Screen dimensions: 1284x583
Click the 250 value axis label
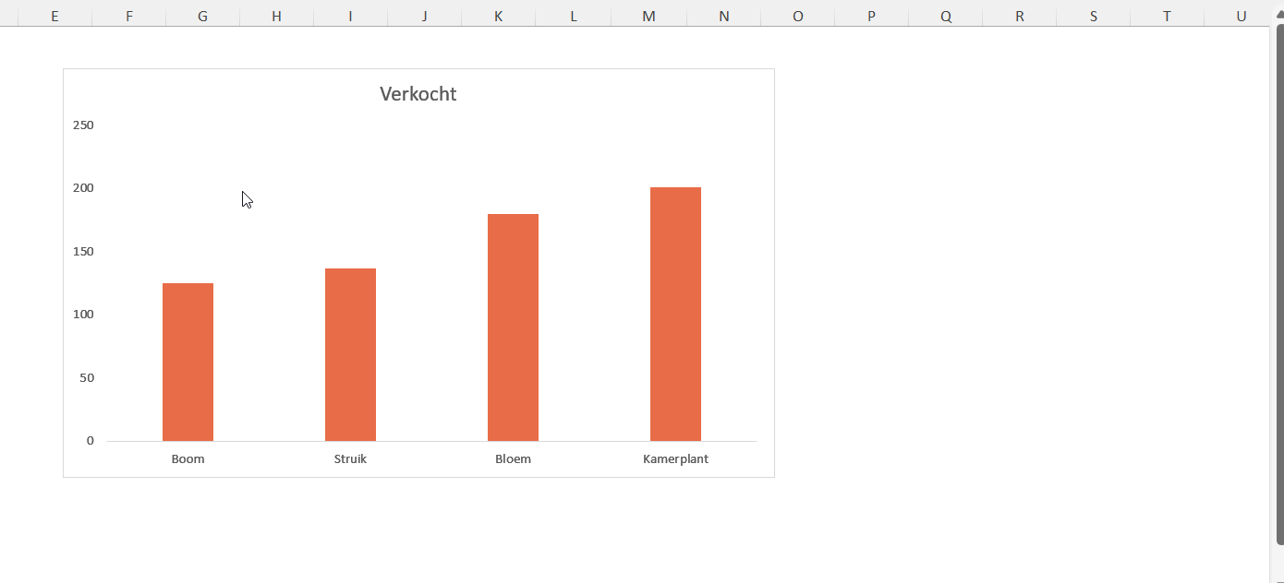tap(83, 125)
